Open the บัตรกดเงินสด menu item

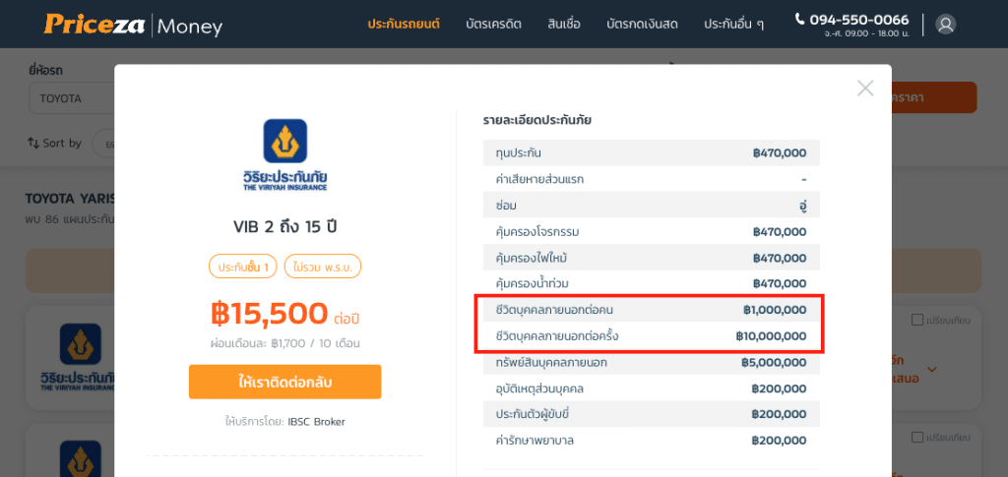(642, 25)
